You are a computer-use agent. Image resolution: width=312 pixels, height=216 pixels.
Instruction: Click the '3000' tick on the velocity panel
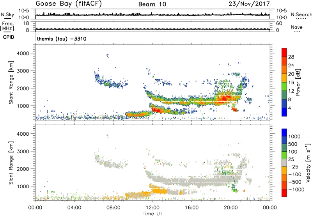23,151
